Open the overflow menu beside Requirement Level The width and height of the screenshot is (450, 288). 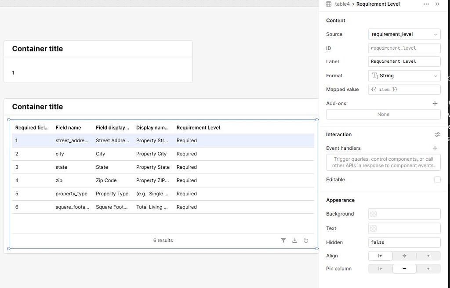[426, 4]
